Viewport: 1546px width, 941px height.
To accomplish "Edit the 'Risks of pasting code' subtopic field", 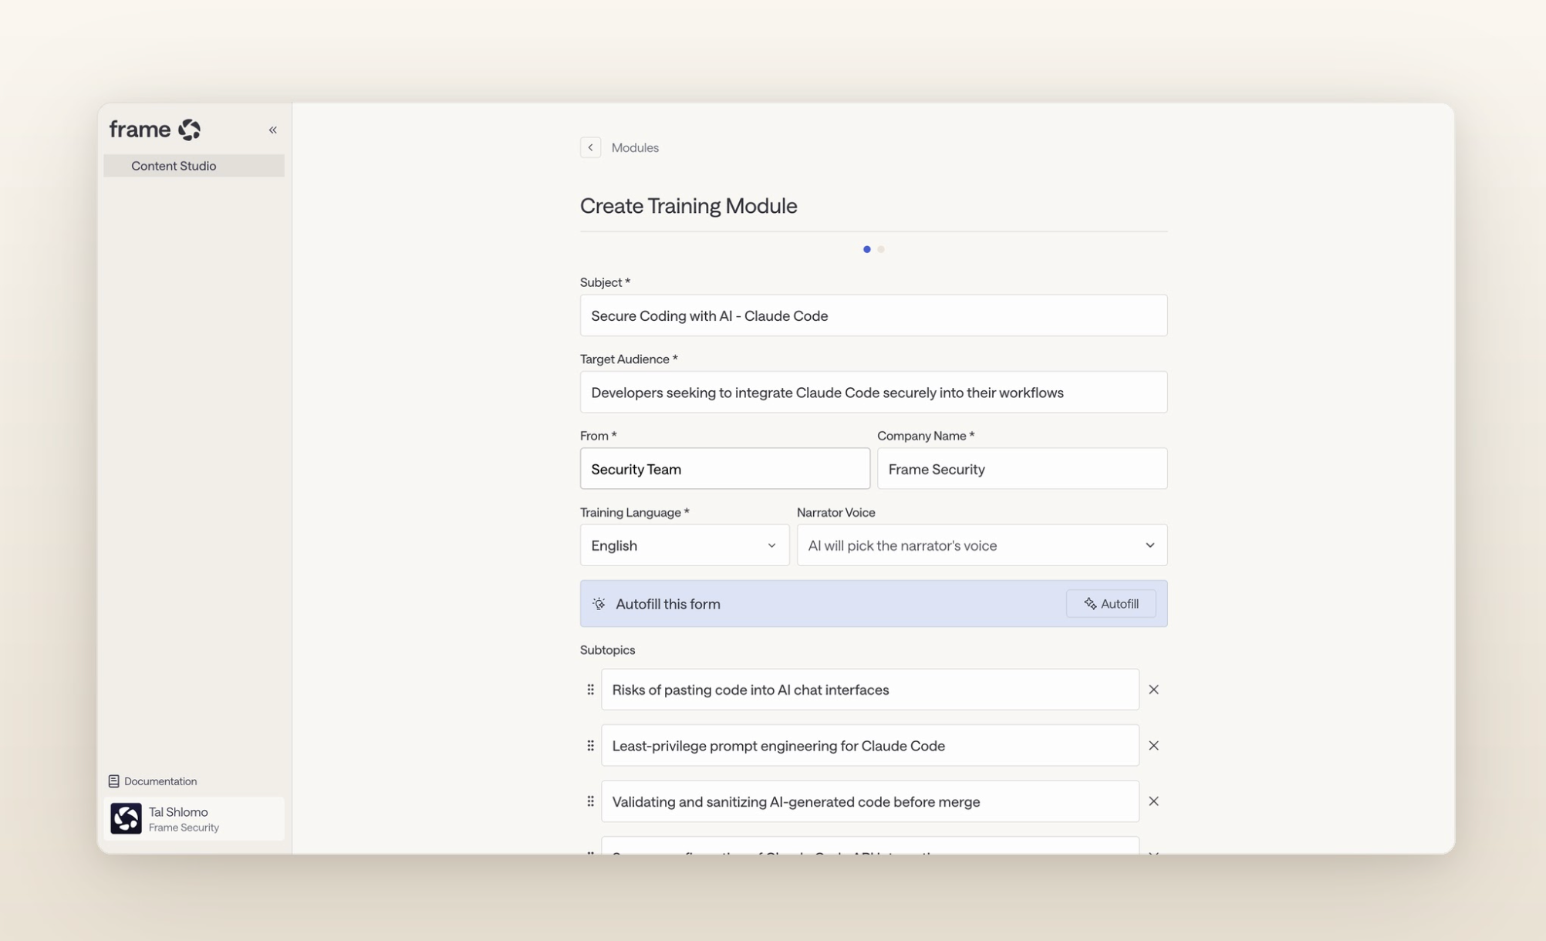I will point(869,690).
